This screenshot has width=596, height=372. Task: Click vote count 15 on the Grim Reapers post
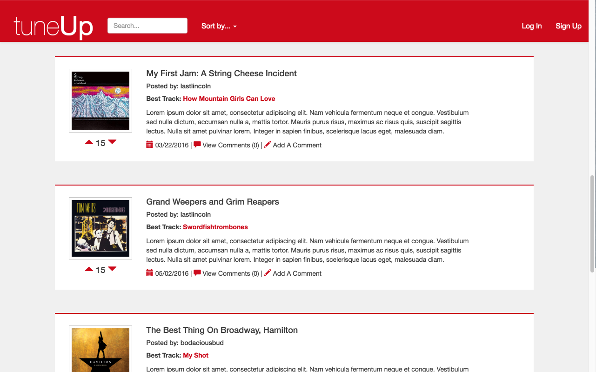pyautogui.click(x=100, y=270)
